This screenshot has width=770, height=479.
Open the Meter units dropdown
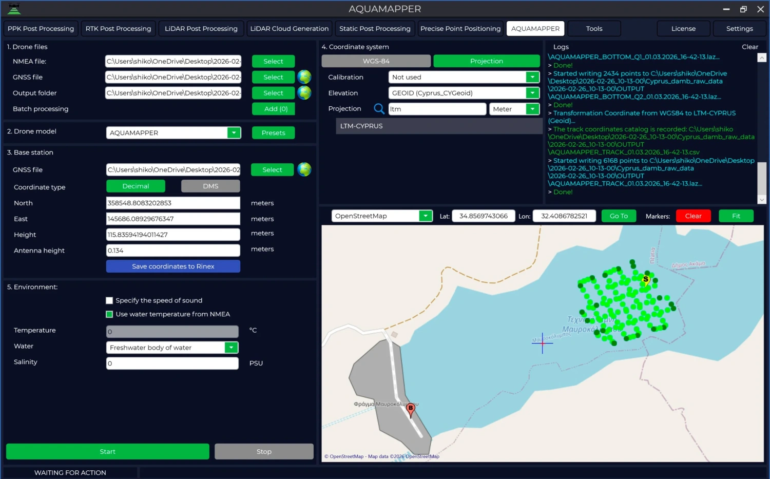pos(533,109)
